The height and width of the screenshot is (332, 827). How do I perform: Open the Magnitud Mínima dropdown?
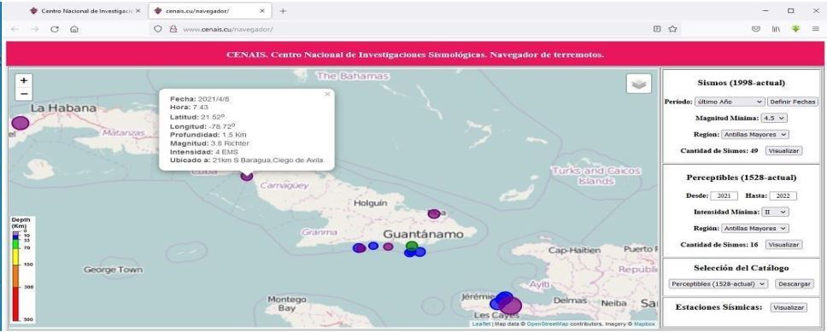pos(774,118)
